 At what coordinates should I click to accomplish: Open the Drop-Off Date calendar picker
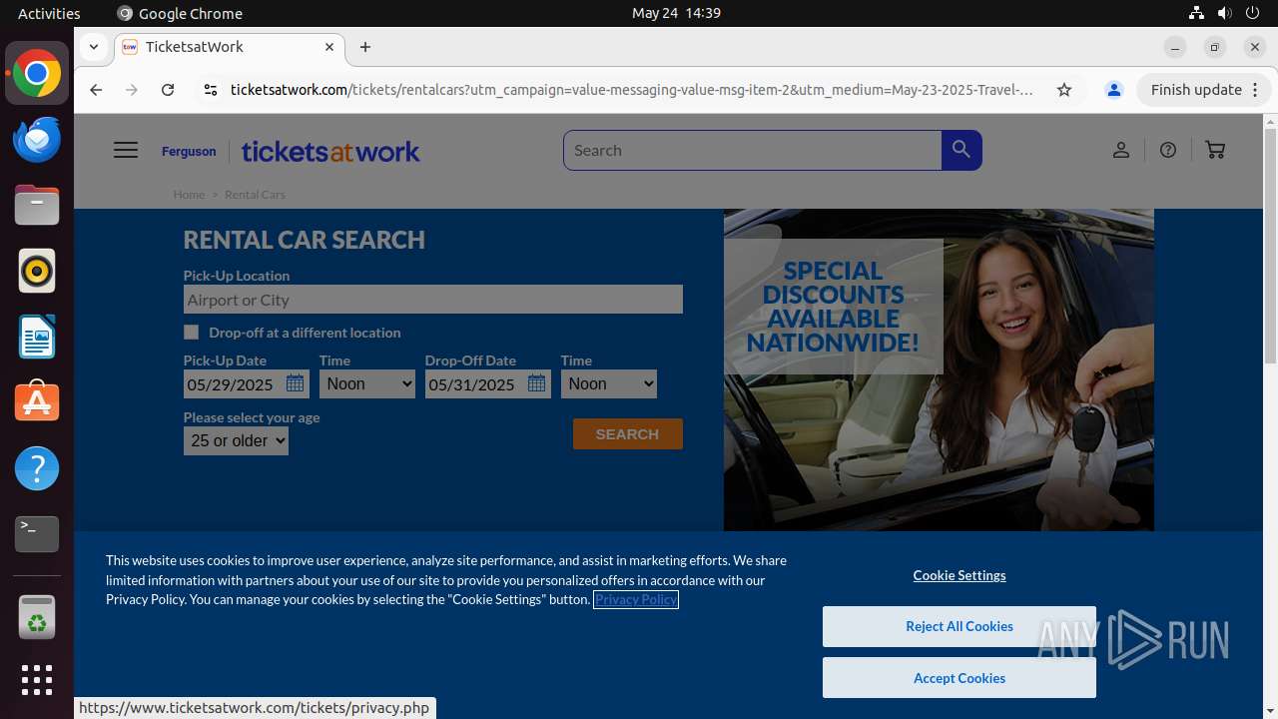[536, 383]
